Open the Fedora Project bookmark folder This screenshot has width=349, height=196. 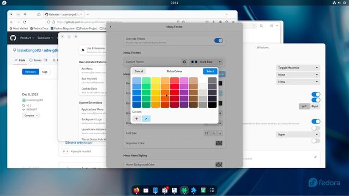tap(87, 28)
